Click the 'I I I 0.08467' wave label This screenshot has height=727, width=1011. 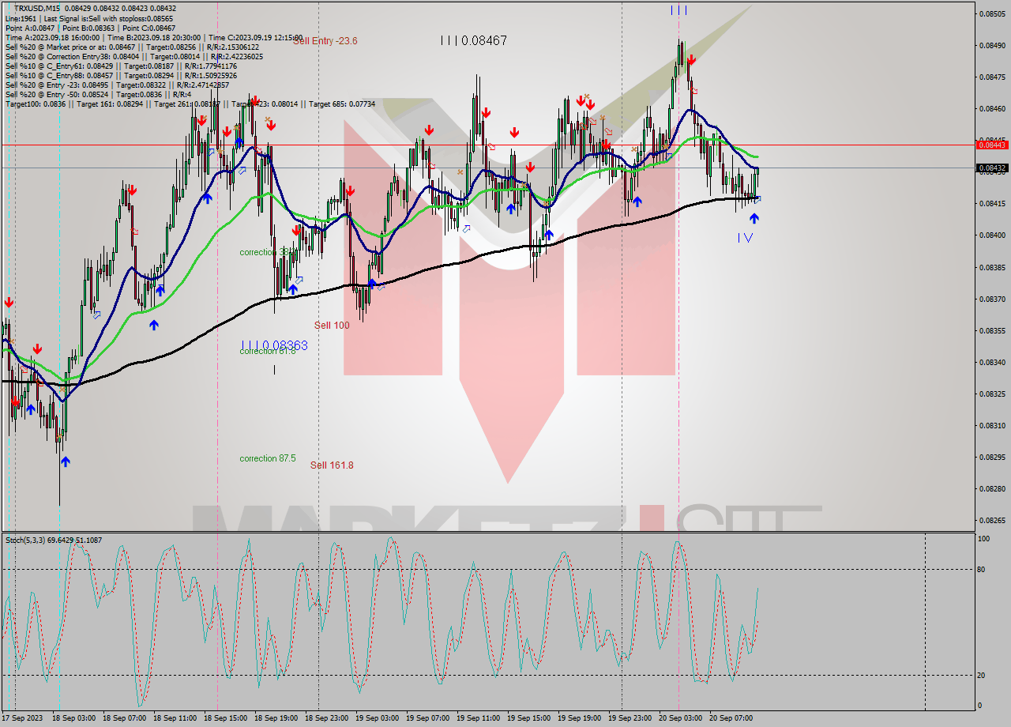(474, 40)
